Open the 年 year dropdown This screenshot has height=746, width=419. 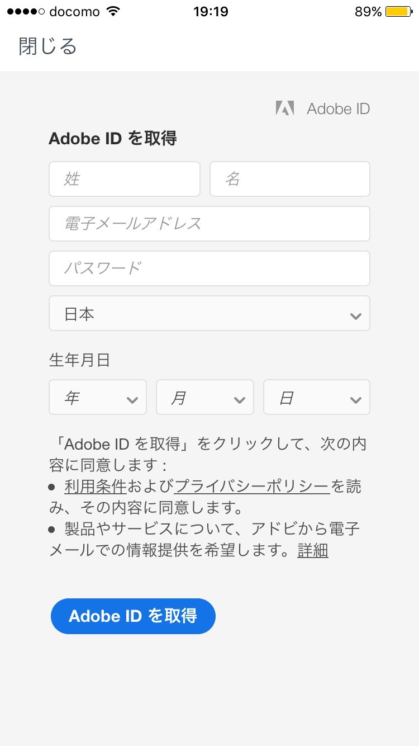click(97, 397)
